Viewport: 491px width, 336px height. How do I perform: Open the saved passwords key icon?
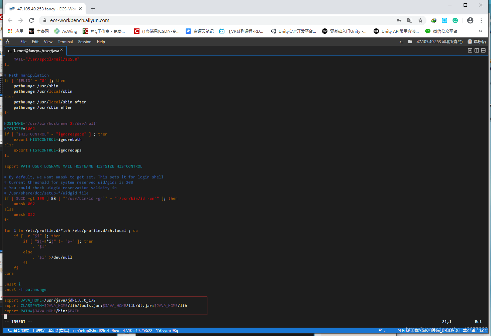coord(399,20)
